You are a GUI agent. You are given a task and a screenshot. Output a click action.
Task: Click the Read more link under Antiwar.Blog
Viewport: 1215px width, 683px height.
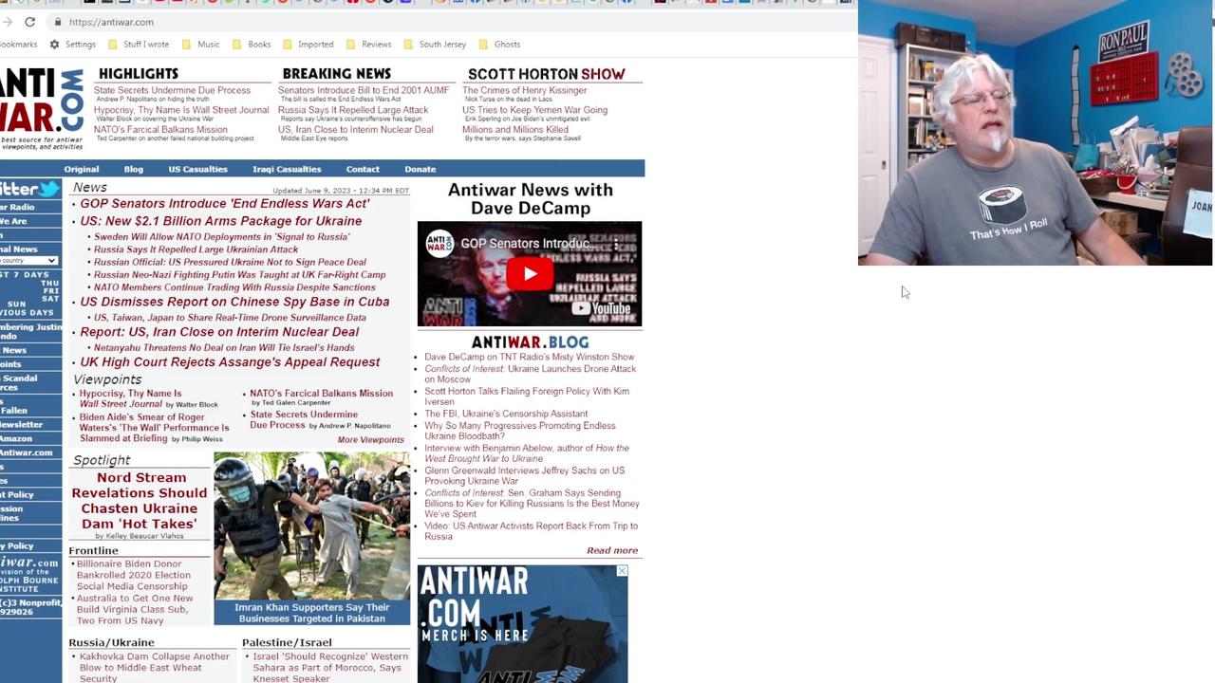pos(611,550)
